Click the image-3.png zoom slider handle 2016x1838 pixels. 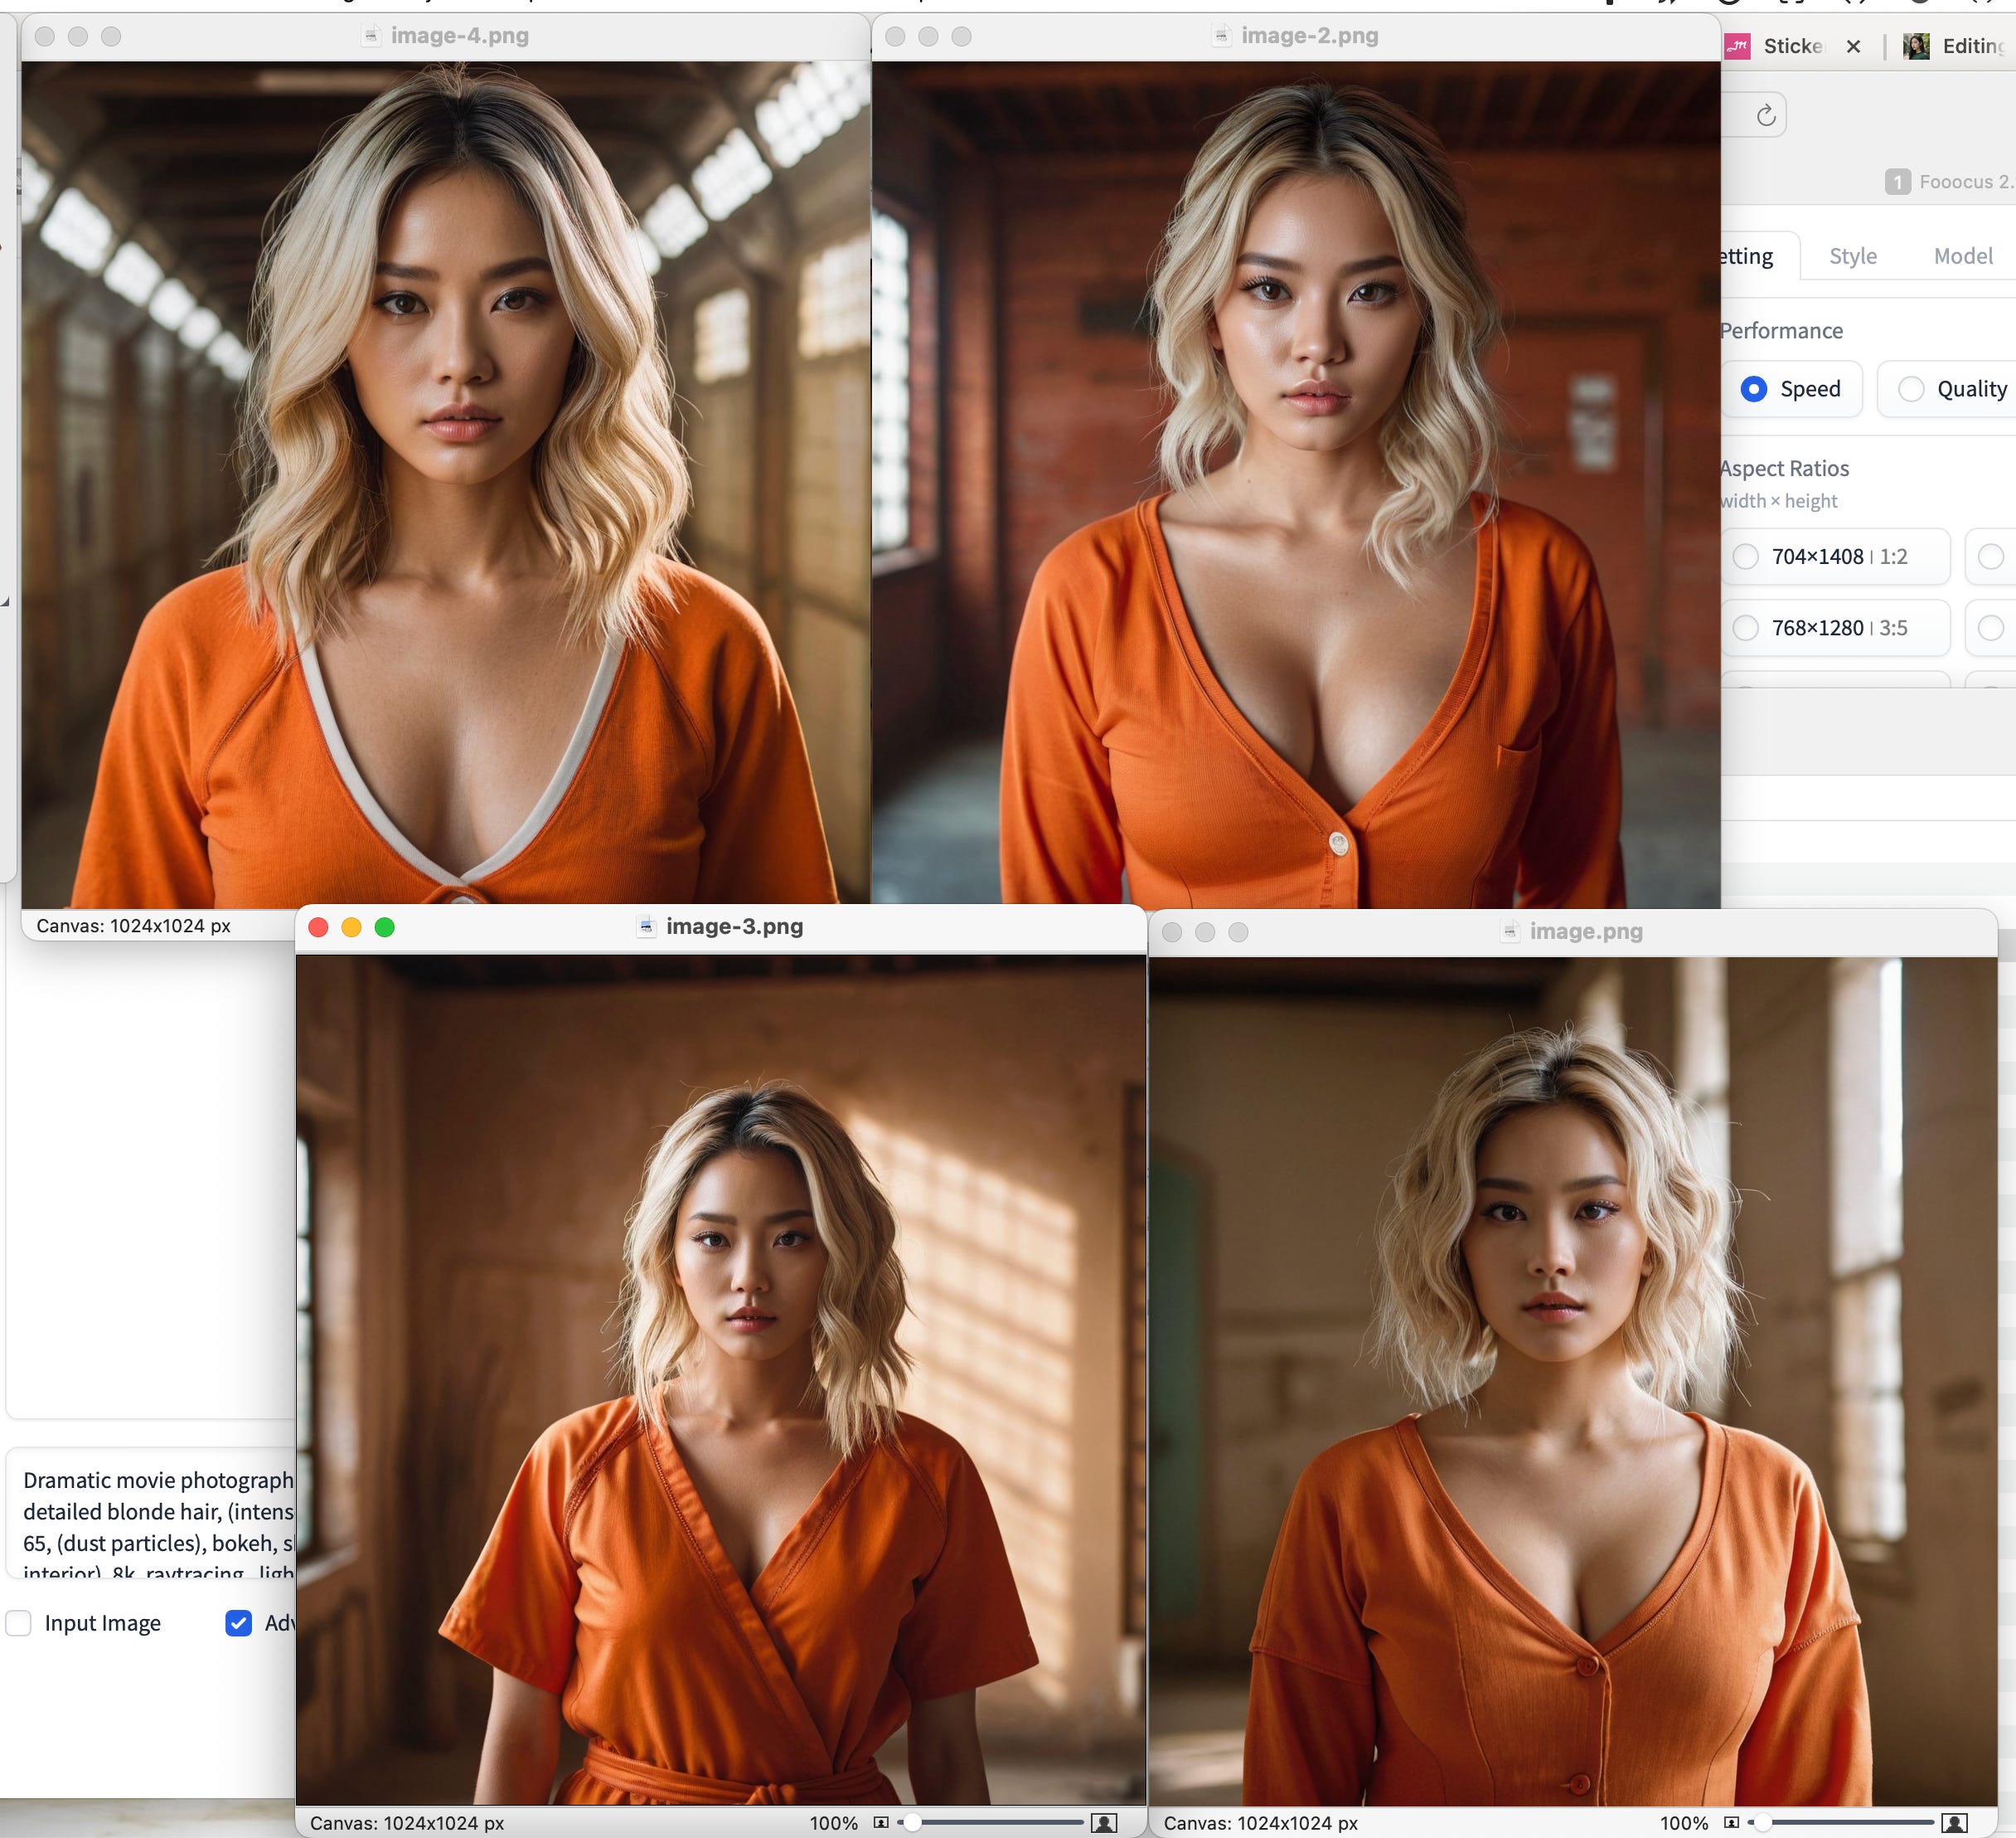coord(912,1823)
